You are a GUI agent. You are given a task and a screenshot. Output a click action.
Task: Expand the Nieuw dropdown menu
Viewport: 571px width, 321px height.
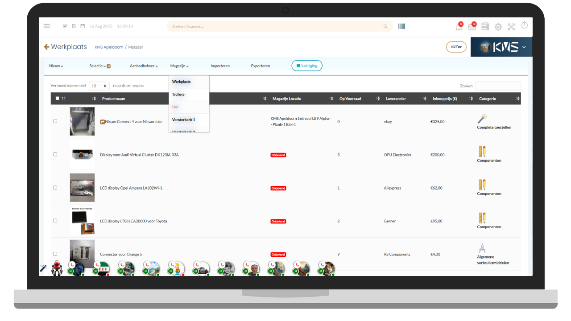(56, 66)
